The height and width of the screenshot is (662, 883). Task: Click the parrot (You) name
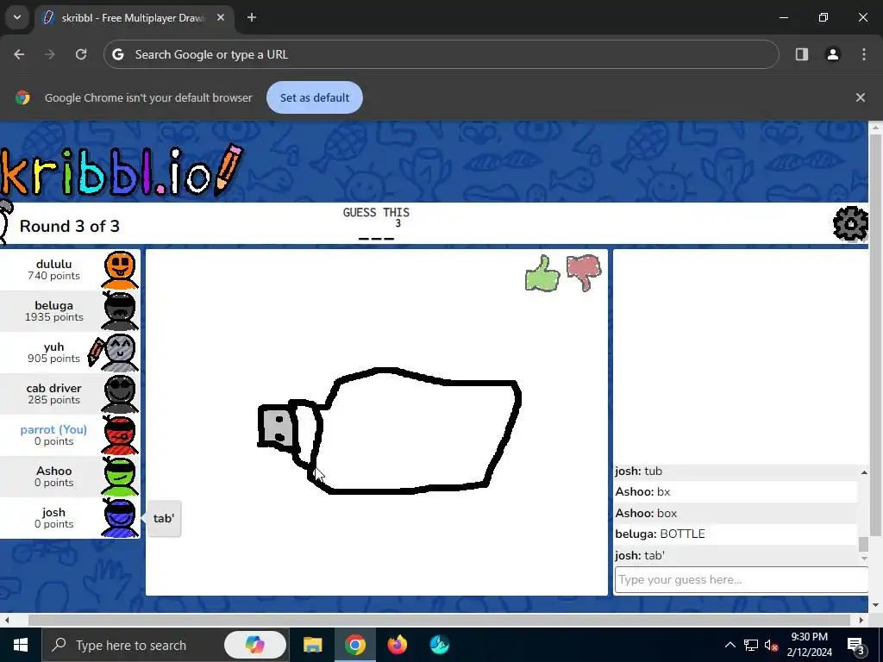click(53, 429)
